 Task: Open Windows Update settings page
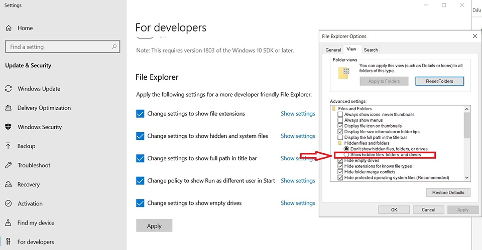(x=39, y=89)
